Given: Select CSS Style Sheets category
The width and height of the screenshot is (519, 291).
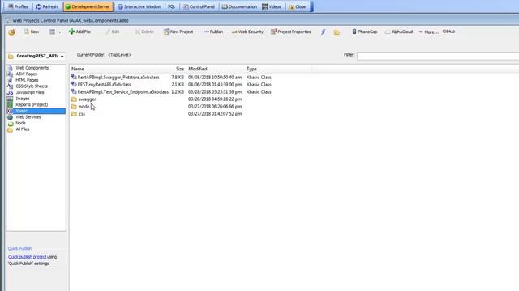Looking at the screenshot, I should click(32, 86).
